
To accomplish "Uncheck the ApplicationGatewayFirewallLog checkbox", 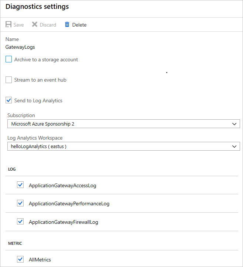I will click(x=20, y=222).
